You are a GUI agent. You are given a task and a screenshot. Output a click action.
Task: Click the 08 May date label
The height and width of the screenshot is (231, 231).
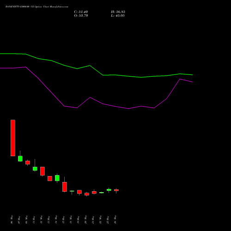27,219
